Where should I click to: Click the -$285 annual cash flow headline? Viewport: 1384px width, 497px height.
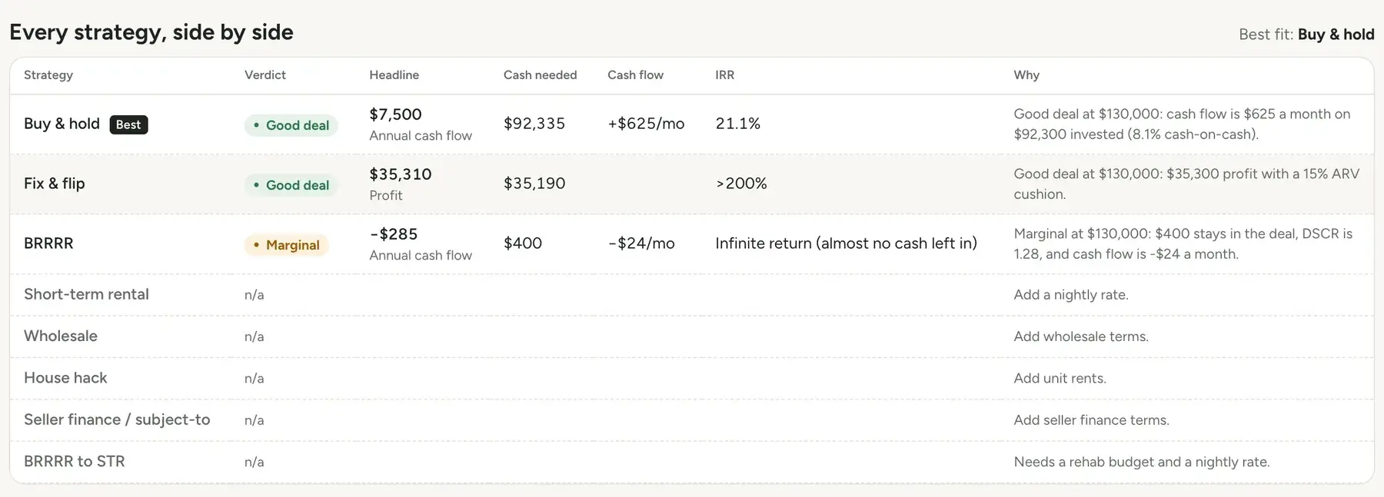(x=394, y=234)
